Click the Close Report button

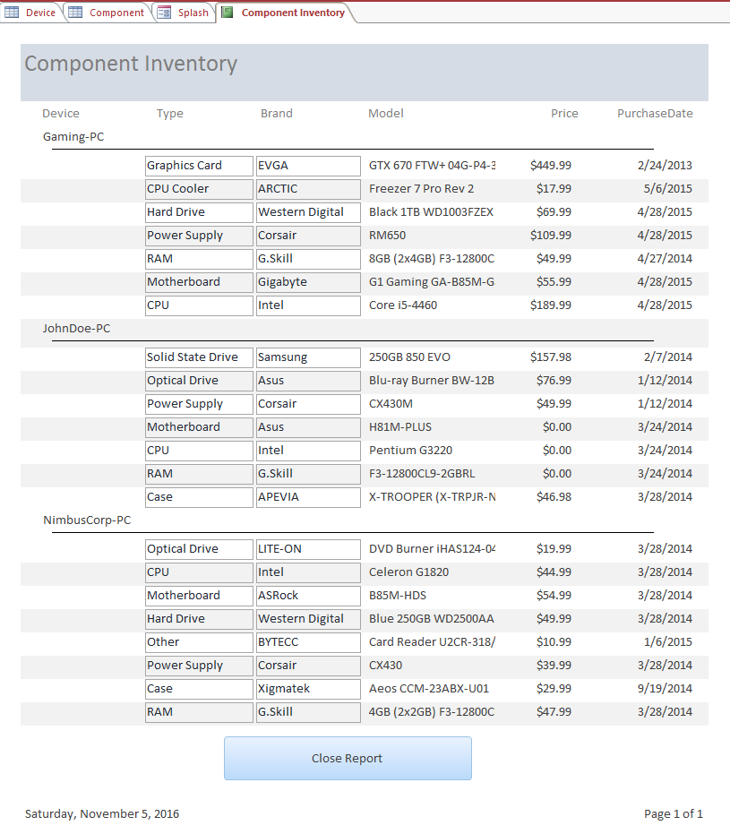click(x=348, y=759)
